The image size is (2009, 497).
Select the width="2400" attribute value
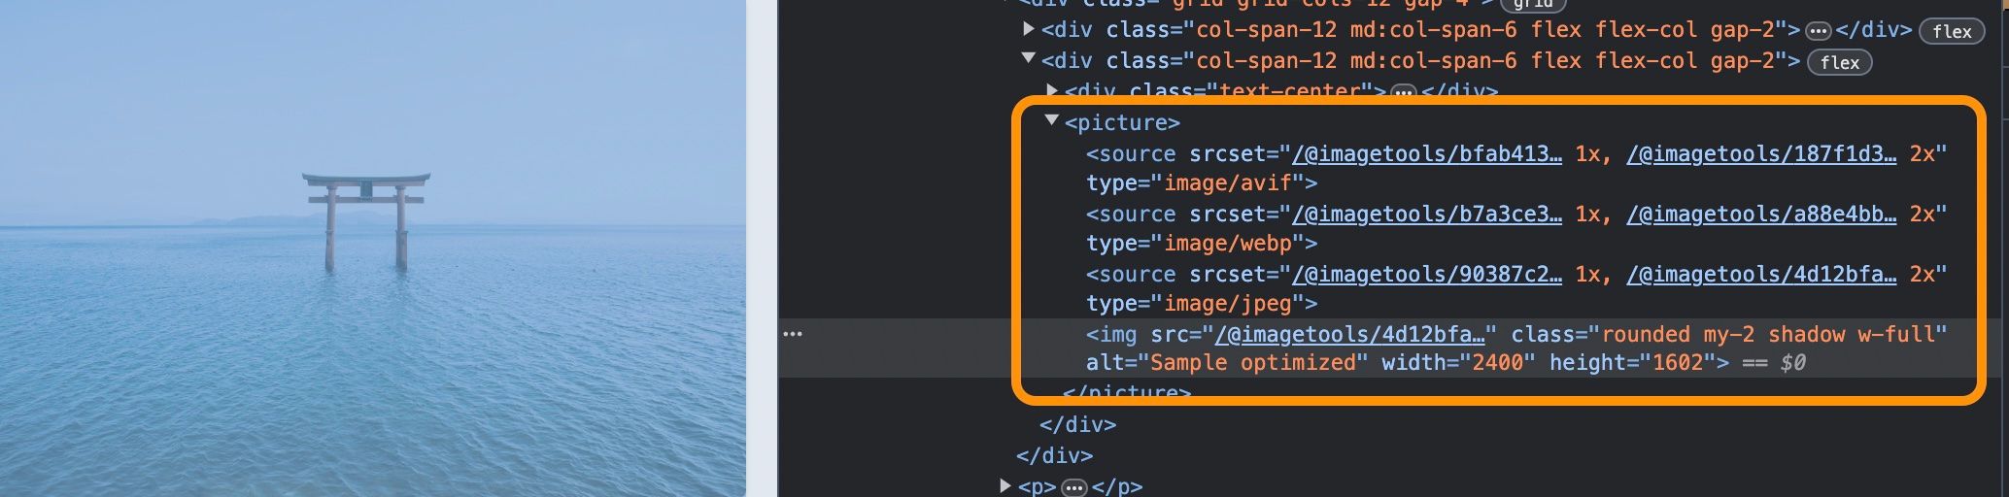[1497, 362]
